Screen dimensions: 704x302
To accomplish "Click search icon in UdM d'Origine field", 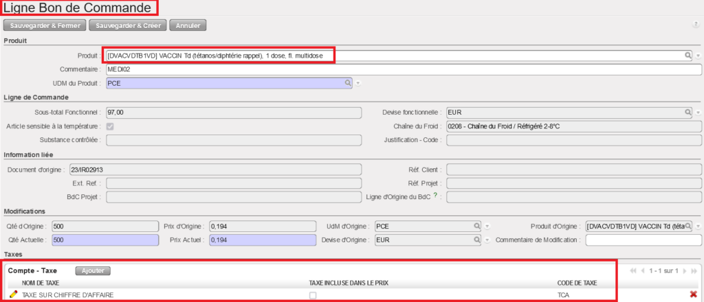I will coord(476,226).
